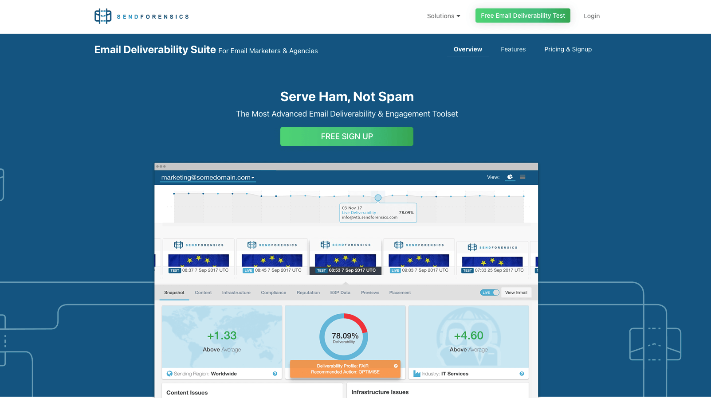Select the pie chart view icon
This screenshot has width=711, height=398.
click(510, 177)
